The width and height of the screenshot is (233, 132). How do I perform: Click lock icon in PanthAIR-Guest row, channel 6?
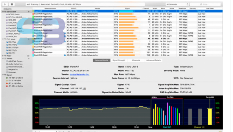[65, 36]
